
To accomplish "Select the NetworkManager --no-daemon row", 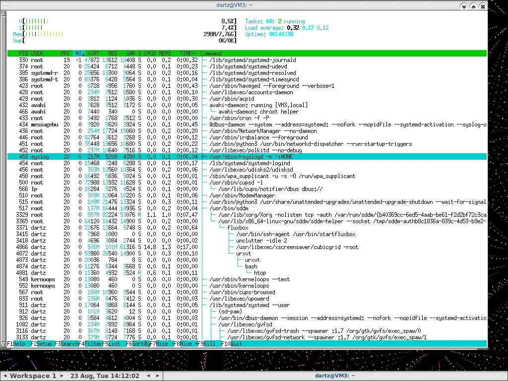I will click(247, 131).
